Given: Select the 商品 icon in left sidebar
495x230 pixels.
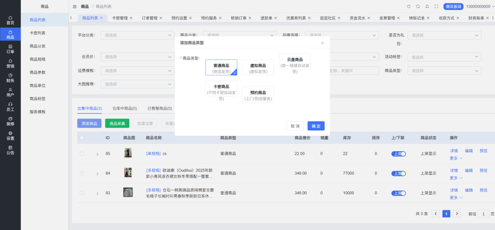Looking at the screenshot, I should click(x=10, y=34).
